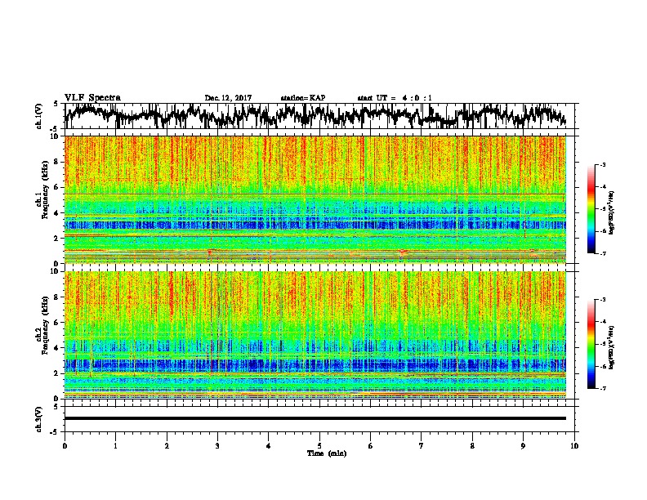Click the ch.2 spectrogram panel
The width and height of the screenshot is (647, 500).
point(315,335)
